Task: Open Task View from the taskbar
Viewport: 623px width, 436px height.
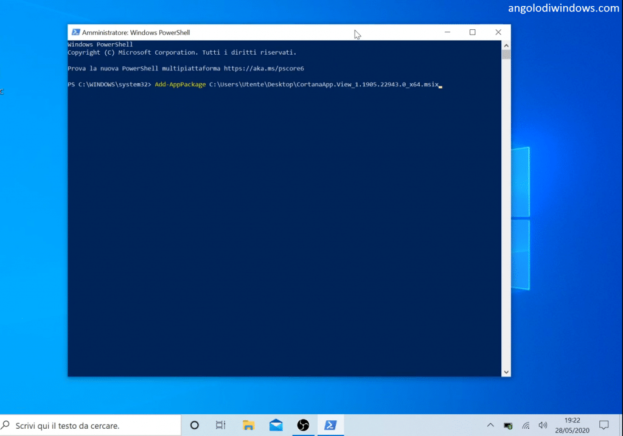Action: point(221,425)
